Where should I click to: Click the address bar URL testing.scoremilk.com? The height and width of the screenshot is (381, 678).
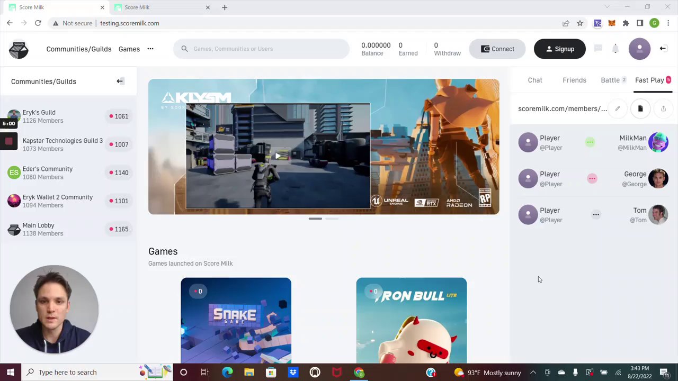coord(130,23)
